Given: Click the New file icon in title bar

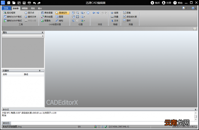Looking at the screenshot, I should (9, 3).
